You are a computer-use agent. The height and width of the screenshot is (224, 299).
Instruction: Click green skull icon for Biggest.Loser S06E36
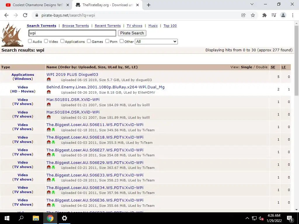pos(53,205)
